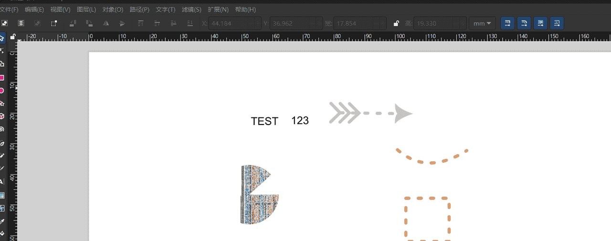
Task: Click the width (宽) field
Action: (360, 23)
